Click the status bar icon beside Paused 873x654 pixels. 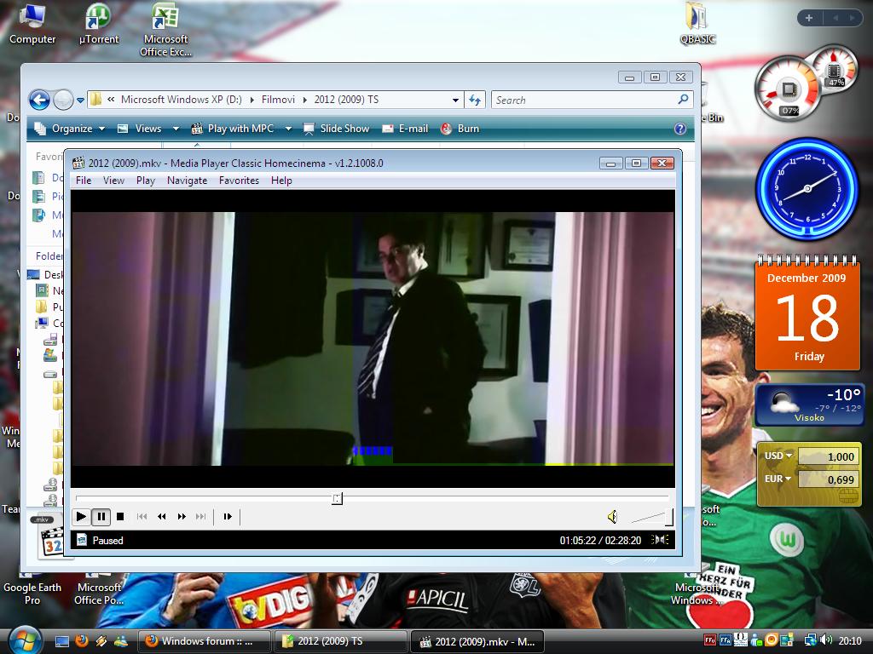pyautogui.click(x=81, y=539)
